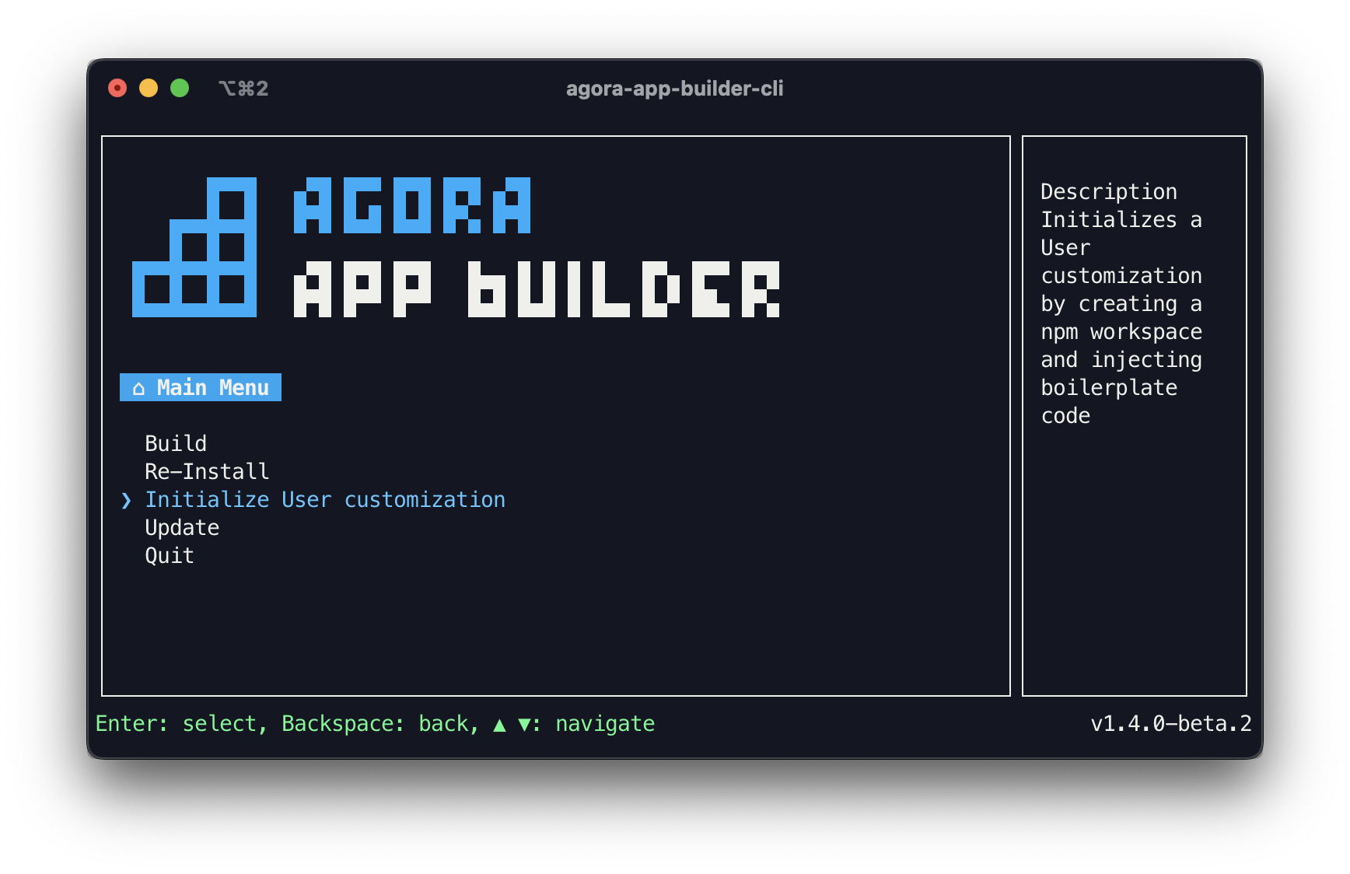Click the selection arrow beside Initialize
This screenshot has height=874, width=1350.
tap(126, 500)
